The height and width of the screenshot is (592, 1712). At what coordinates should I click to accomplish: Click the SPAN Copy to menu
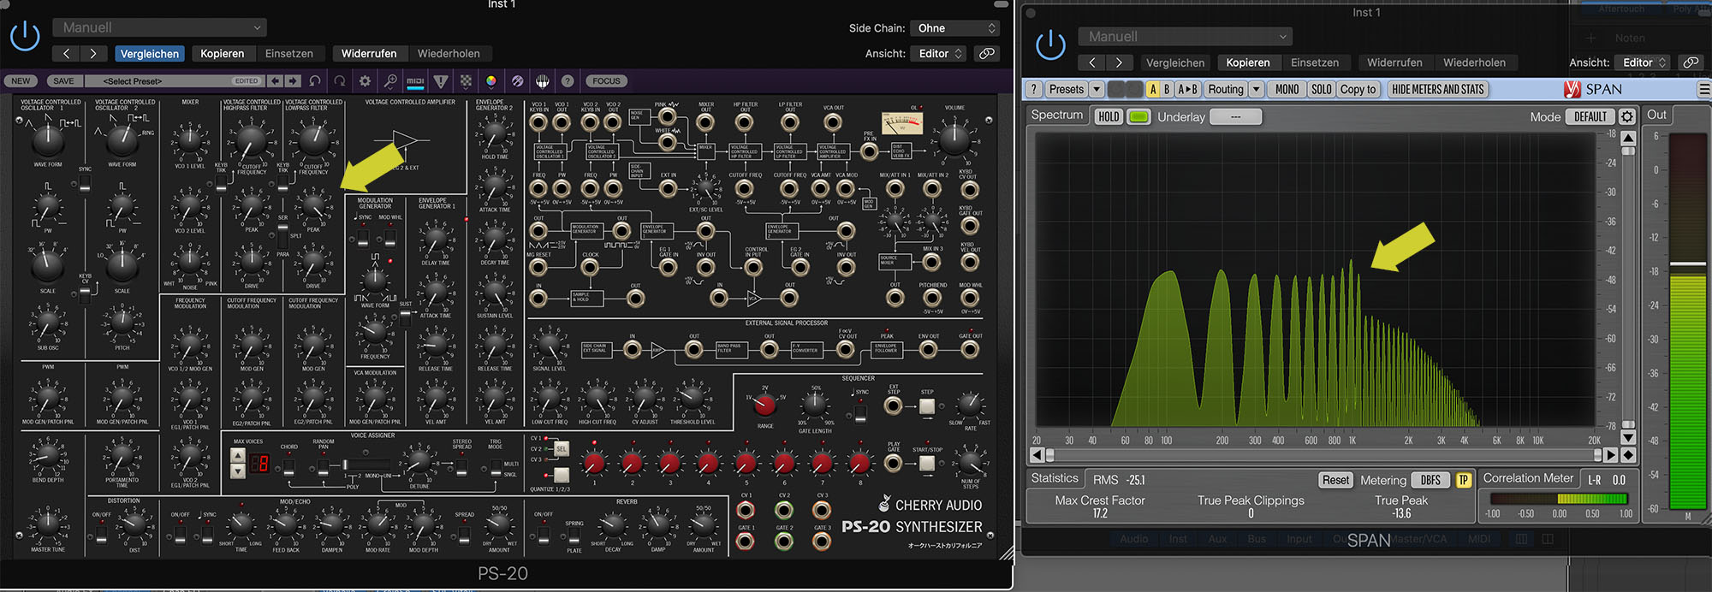pos(1358,89)
